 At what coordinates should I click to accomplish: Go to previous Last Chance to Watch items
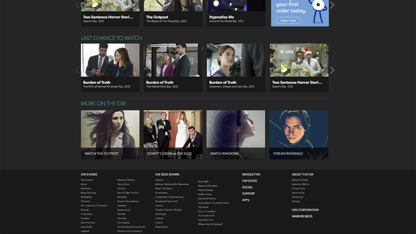[x=77, y=70]
